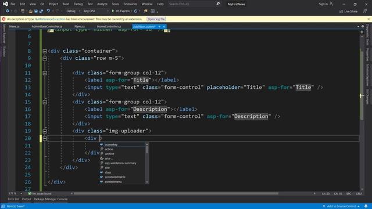
Task: Click Add to Source Control in status bar
Action: (x=341, y=206)
